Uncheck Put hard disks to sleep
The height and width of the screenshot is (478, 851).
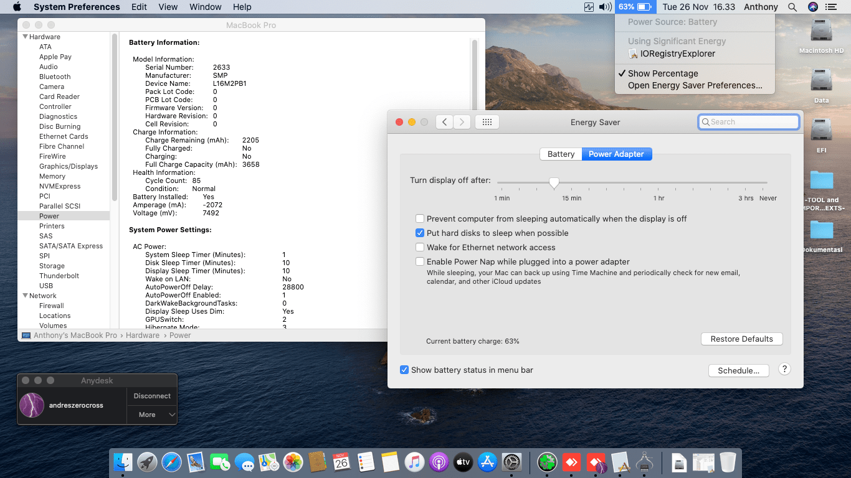point(421,233)
